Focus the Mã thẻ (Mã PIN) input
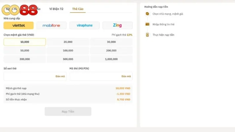235x132 pixels. click(x=94, y=76)
